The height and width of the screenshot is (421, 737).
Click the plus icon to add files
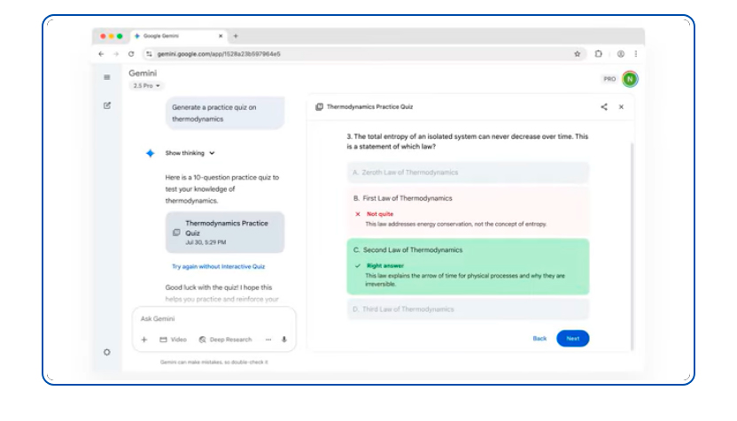coord(144,340)
